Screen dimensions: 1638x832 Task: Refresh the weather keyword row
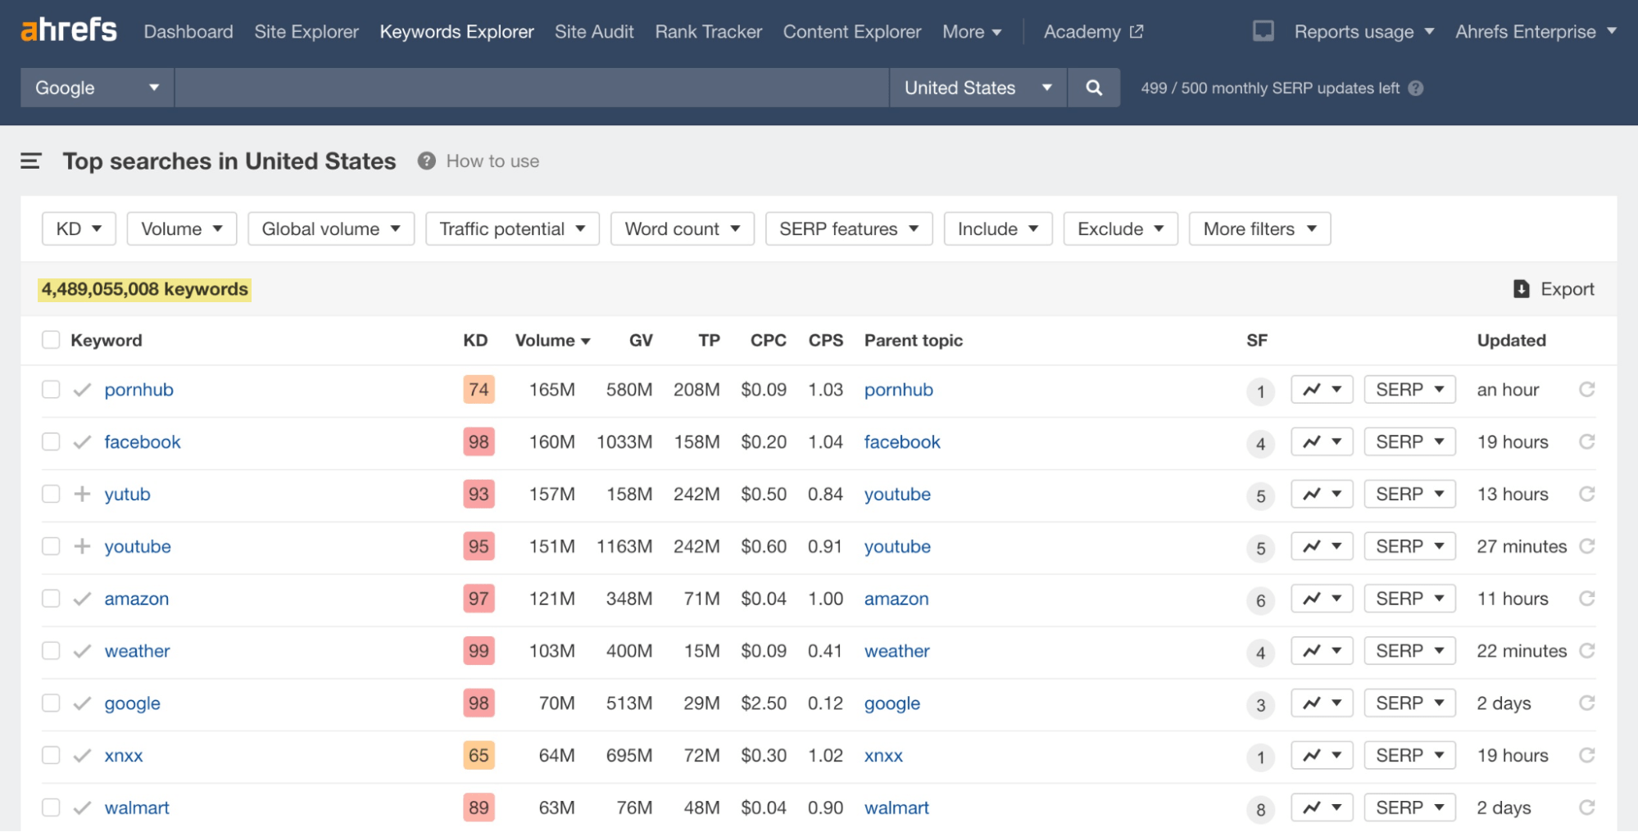coord(1587,651)
